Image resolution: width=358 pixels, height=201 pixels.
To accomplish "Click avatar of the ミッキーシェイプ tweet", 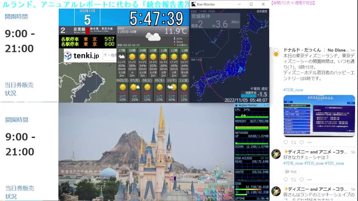I will (276, 191).
